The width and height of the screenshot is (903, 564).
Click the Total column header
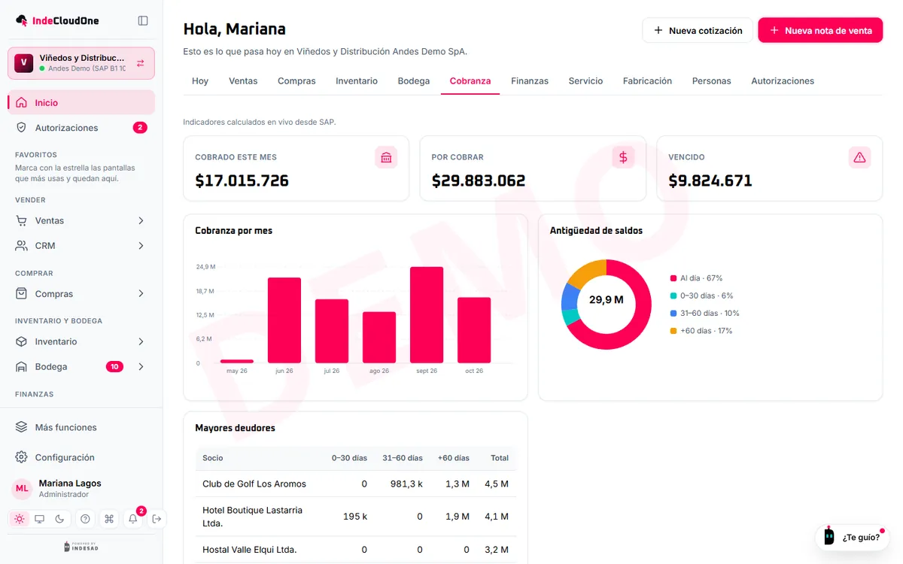coord(500,458)
